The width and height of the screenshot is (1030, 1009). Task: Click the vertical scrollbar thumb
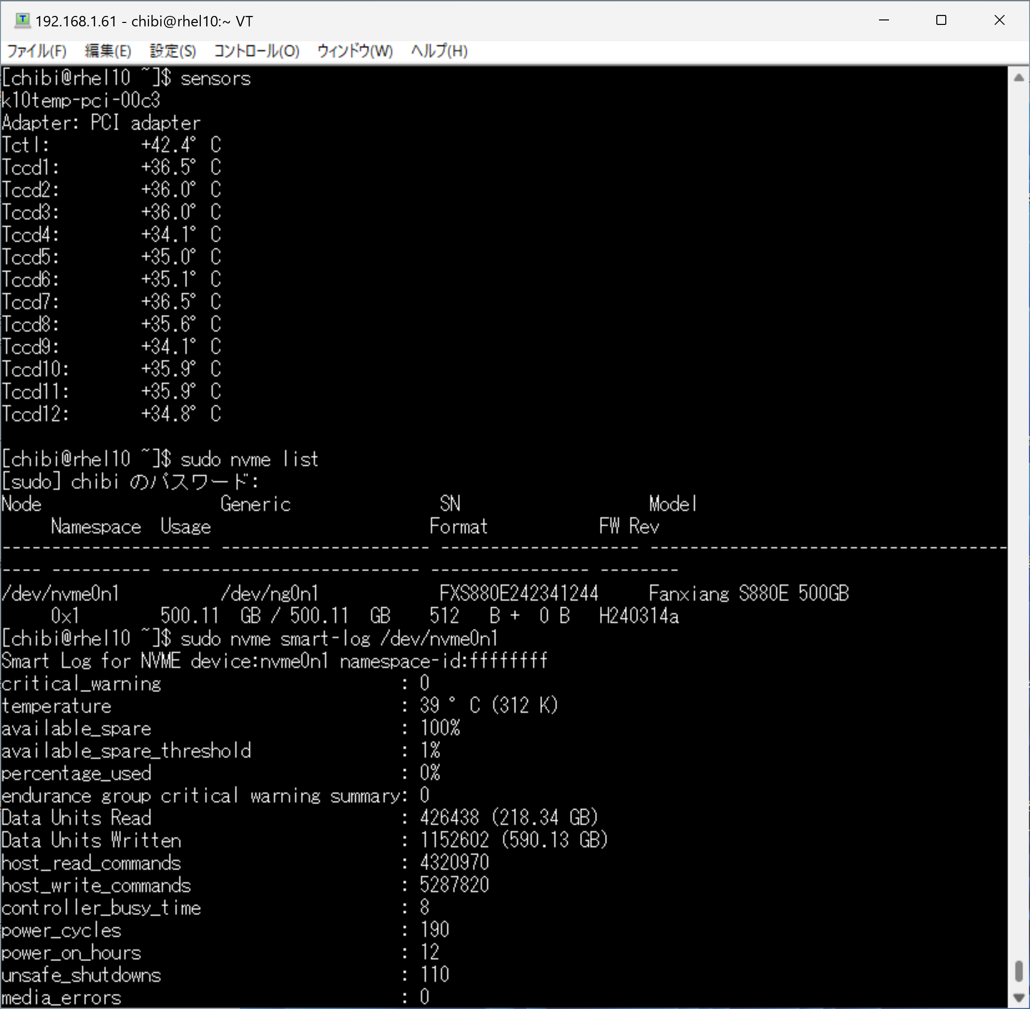click(1019, 970)
